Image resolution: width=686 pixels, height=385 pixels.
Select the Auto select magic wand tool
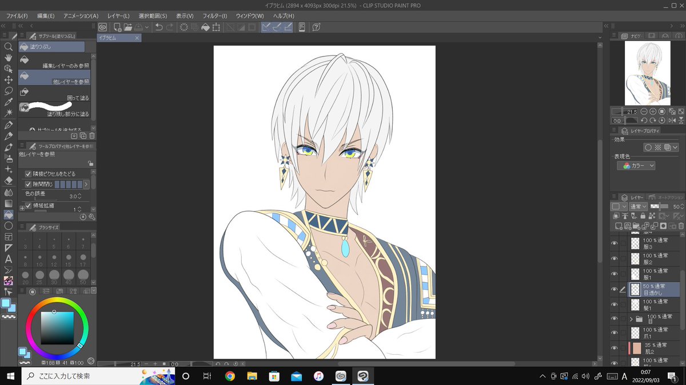(x=9, y=114)
